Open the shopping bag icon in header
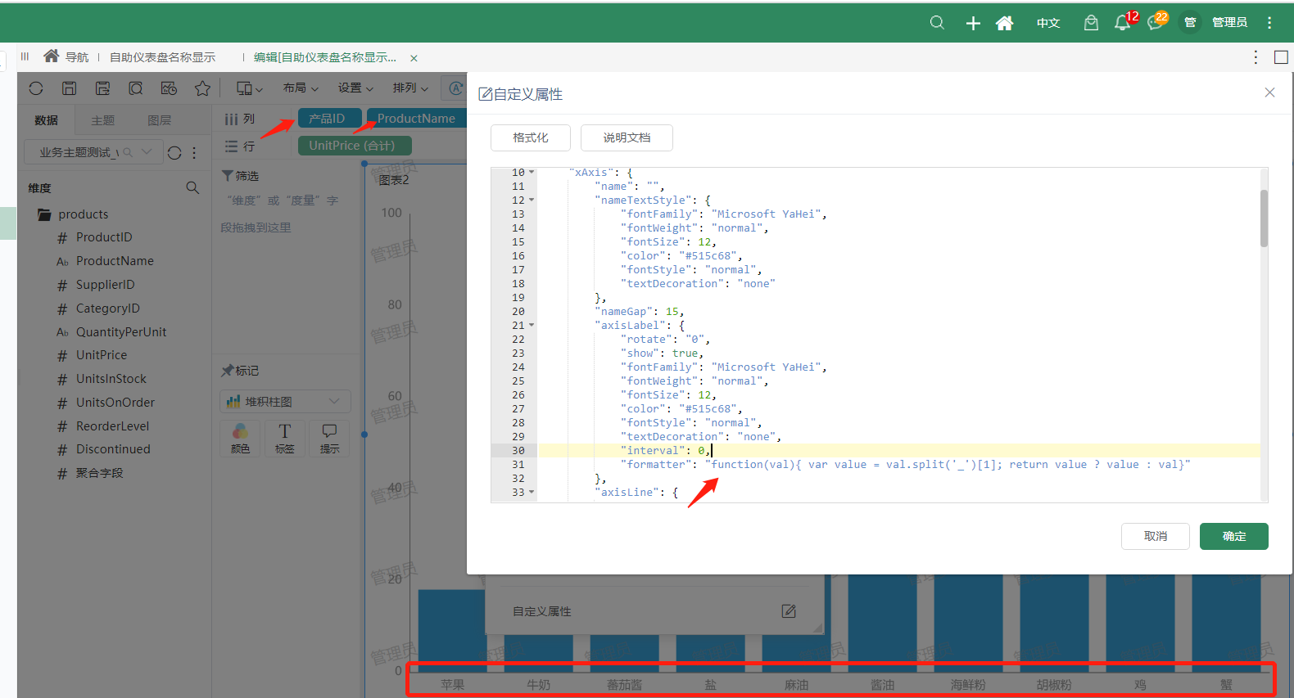The width and height of the screenshot is (1294, 698). click(x=1091, y=23)
